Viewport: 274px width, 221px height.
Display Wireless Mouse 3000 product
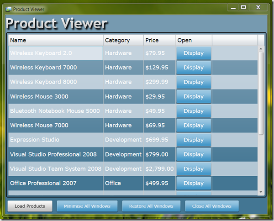click(194, 96)
